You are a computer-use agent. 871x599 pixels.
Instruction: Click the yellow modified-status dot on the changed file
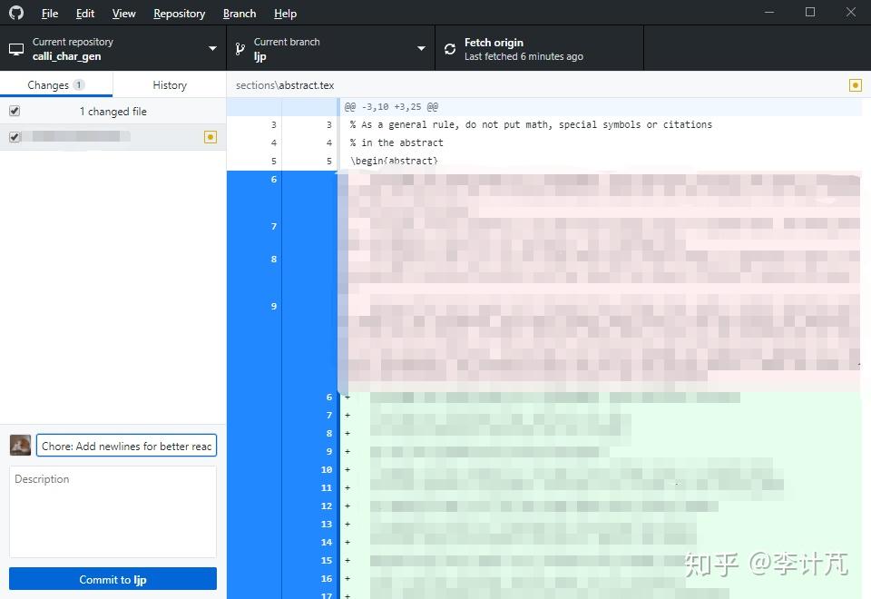click(210, 136)
